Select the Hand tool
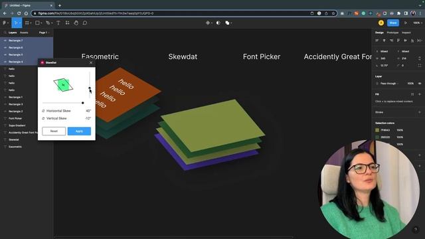425x239 pixels. pyautogui.click(x=76, y=23)
